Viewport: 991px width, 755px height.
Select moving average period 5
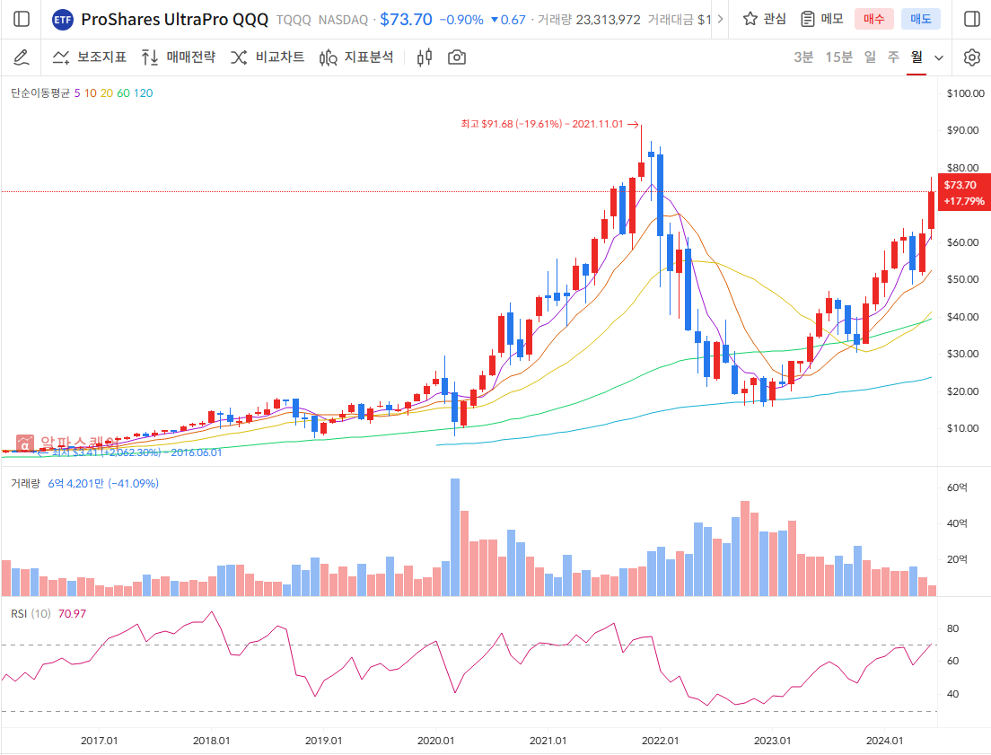coord(77,93)
